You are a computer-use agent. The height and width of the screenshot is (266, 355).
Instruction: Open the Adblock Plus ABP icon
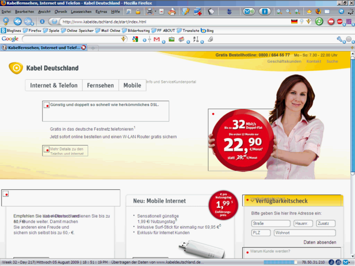[x=340, y=22]
